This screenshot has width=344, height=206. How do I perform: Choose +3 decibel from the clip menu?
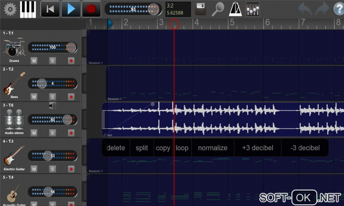(x=258, y=148)
